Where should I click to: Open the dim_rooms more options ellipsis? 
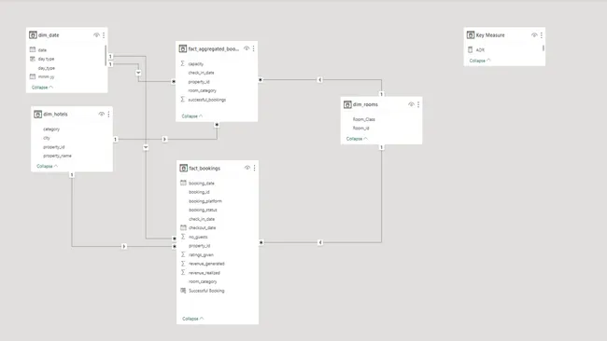pos(418,104)
